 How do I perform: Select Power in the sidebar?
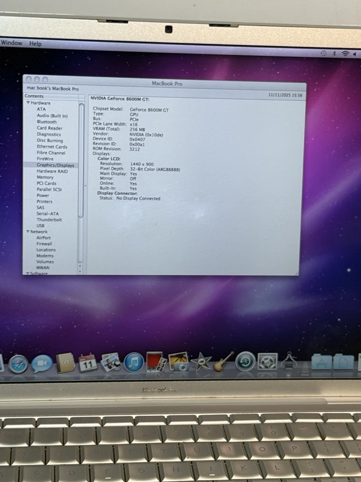(x=43, y=195)
